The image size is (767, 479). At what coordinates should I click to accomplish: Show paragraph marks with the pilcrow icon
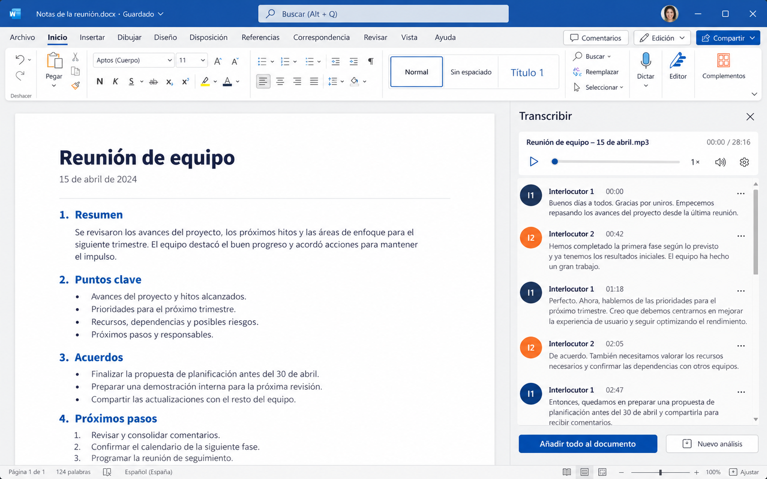[371, 61]
